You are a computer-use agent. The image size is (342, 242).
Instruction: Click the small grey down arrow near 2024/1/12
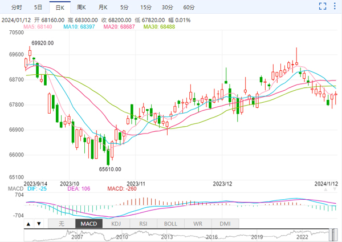pyautogui.click(x=335, y=189)
